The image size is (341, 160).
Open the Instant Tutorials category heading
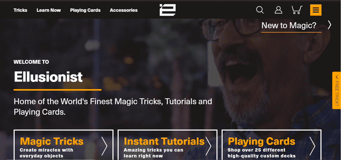pos(164,141)
